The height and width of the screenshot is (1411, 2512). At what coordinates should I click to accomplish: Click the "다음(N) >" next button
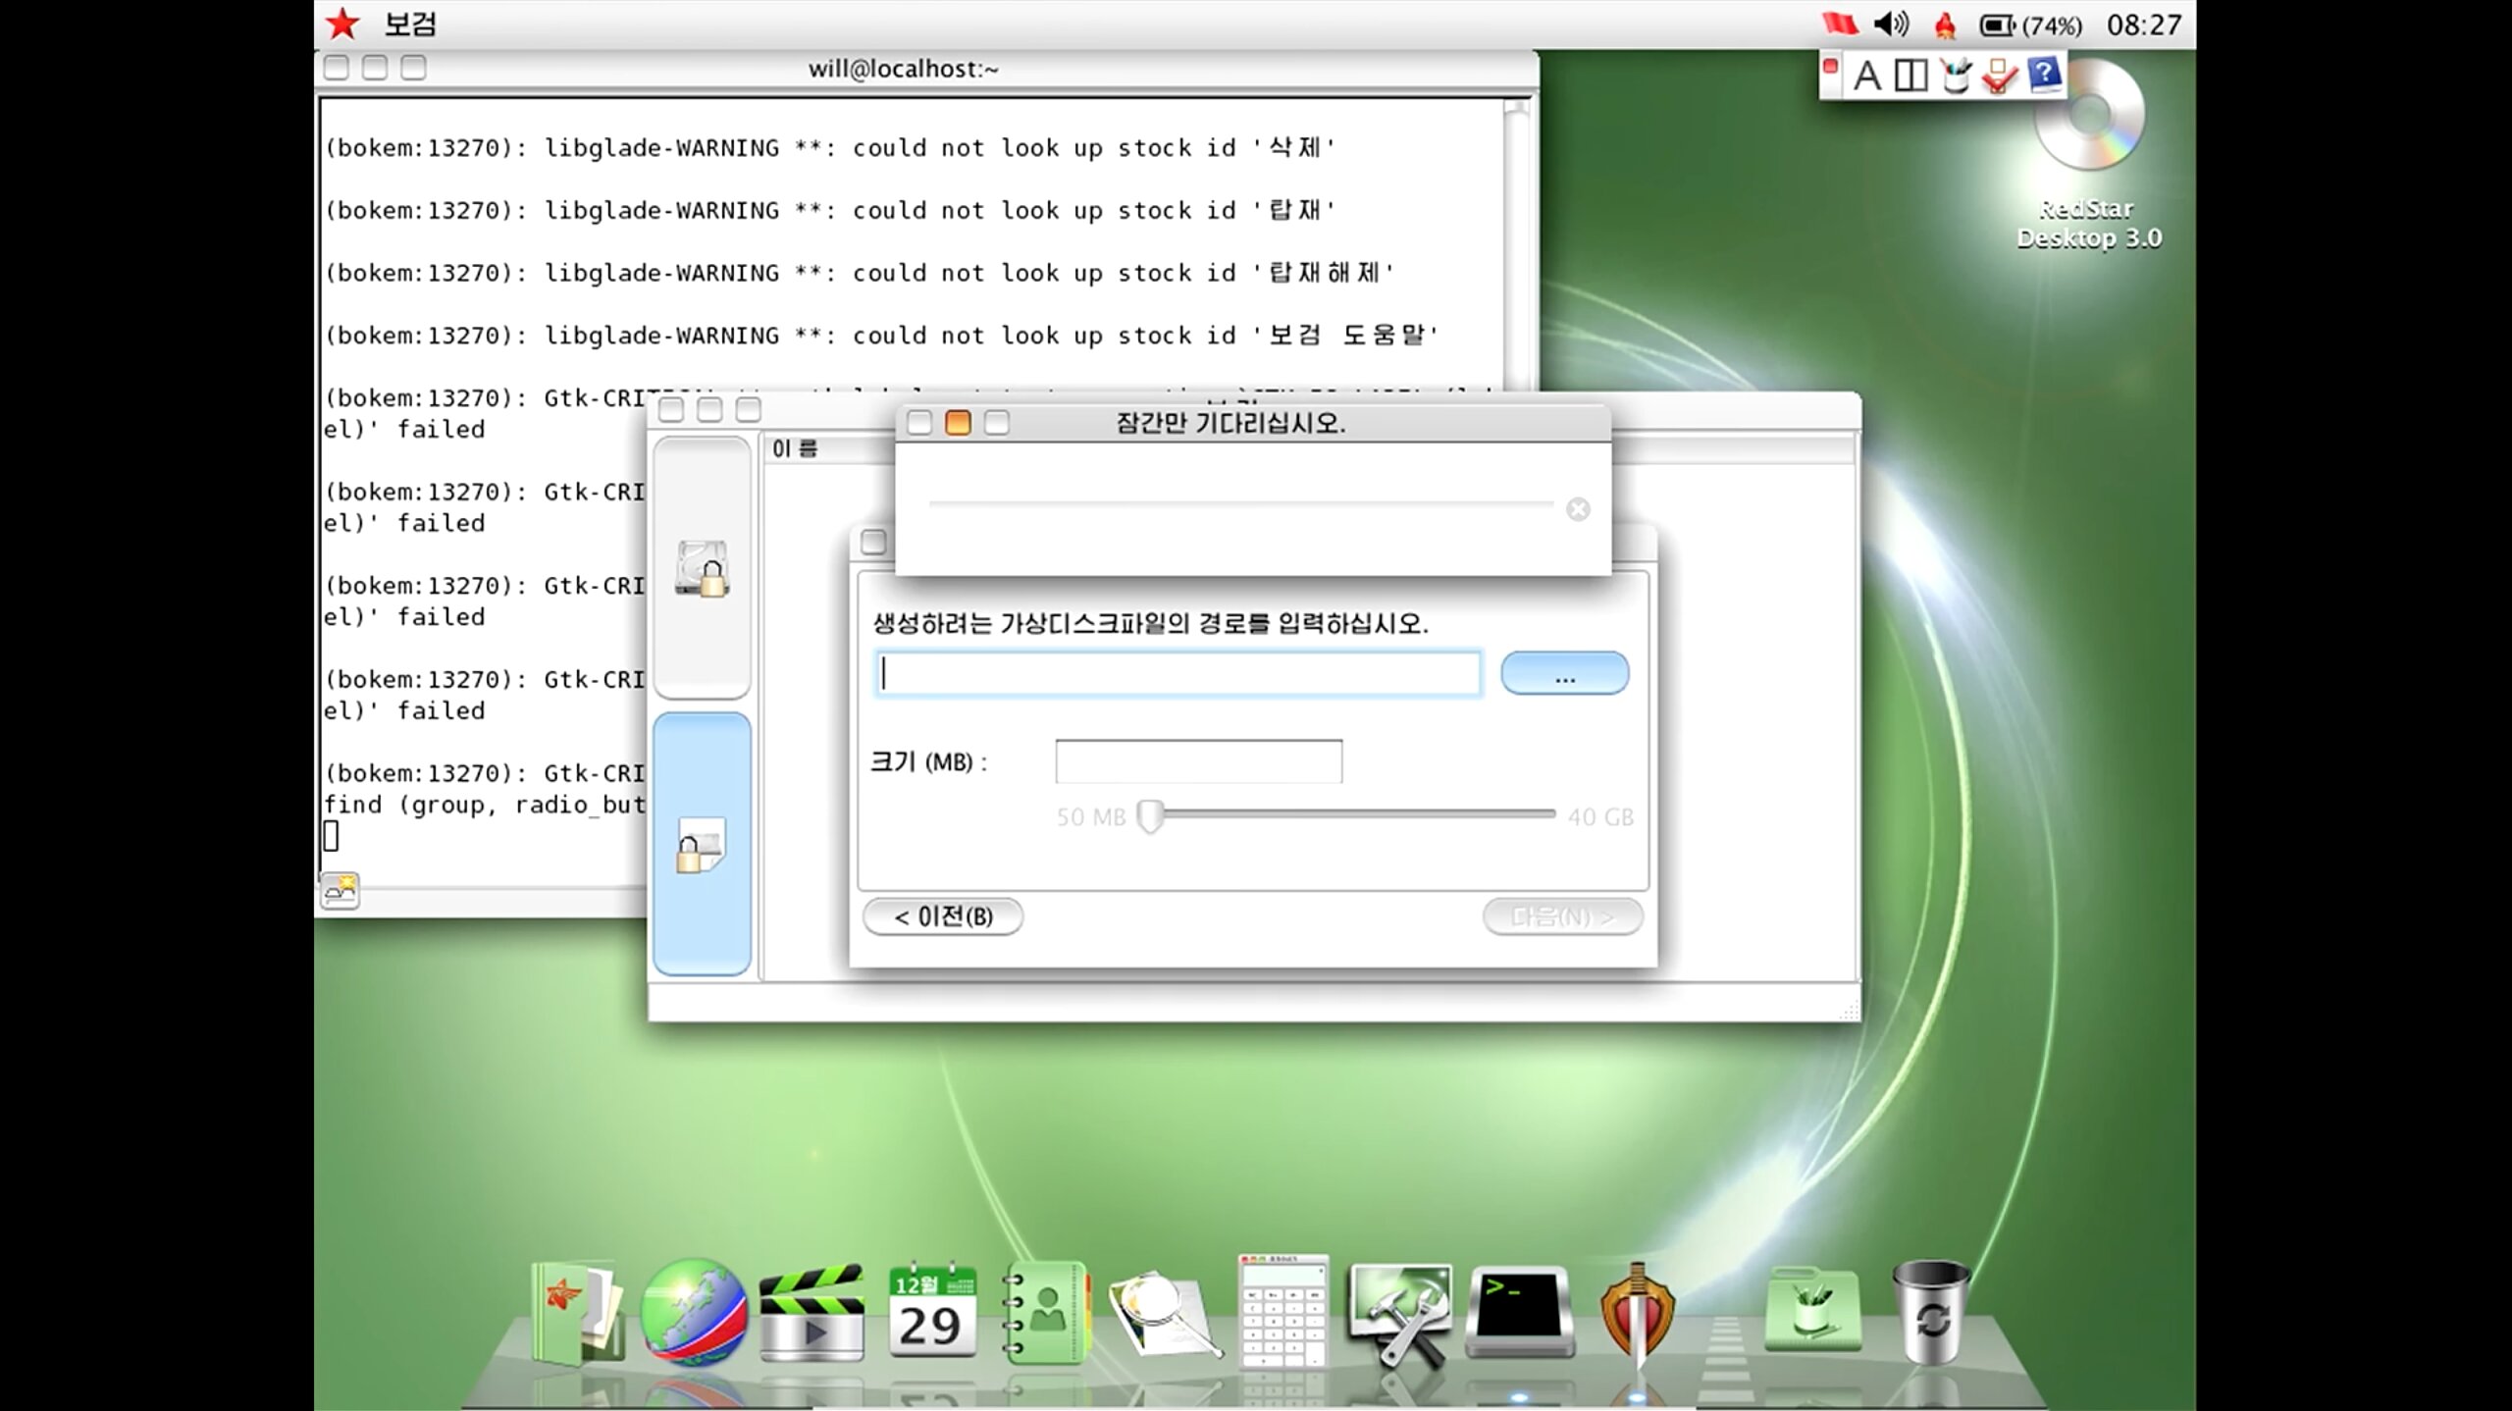coord(1562,916)
